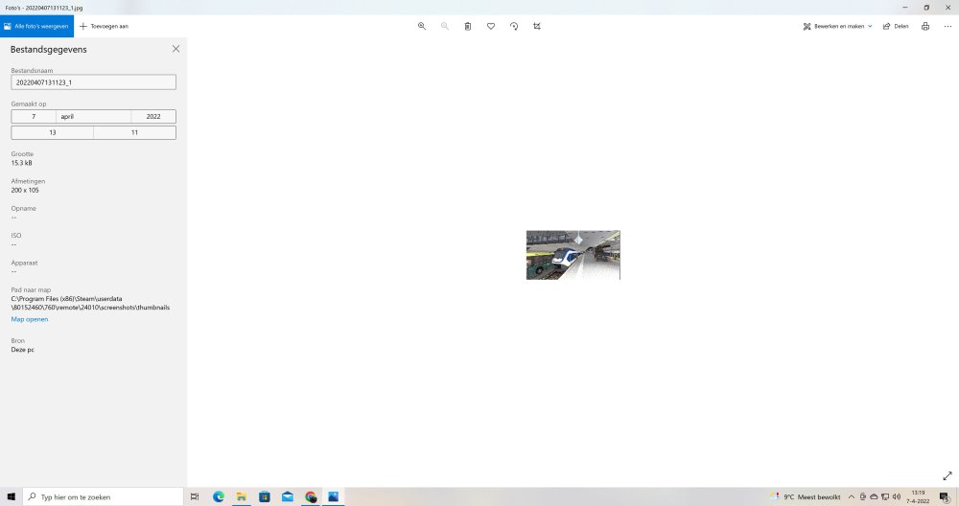The width and height of the screenshot is (959, 506).
Task: Share the photo with Delen
Action: (896, 26)
